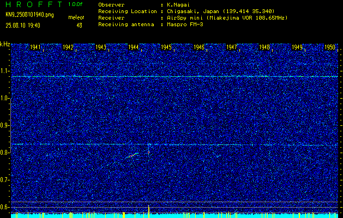Screen dimensions: 343x218
Task: Click the slanted red meteor echo streak
Action: click(x=132, y=155)
